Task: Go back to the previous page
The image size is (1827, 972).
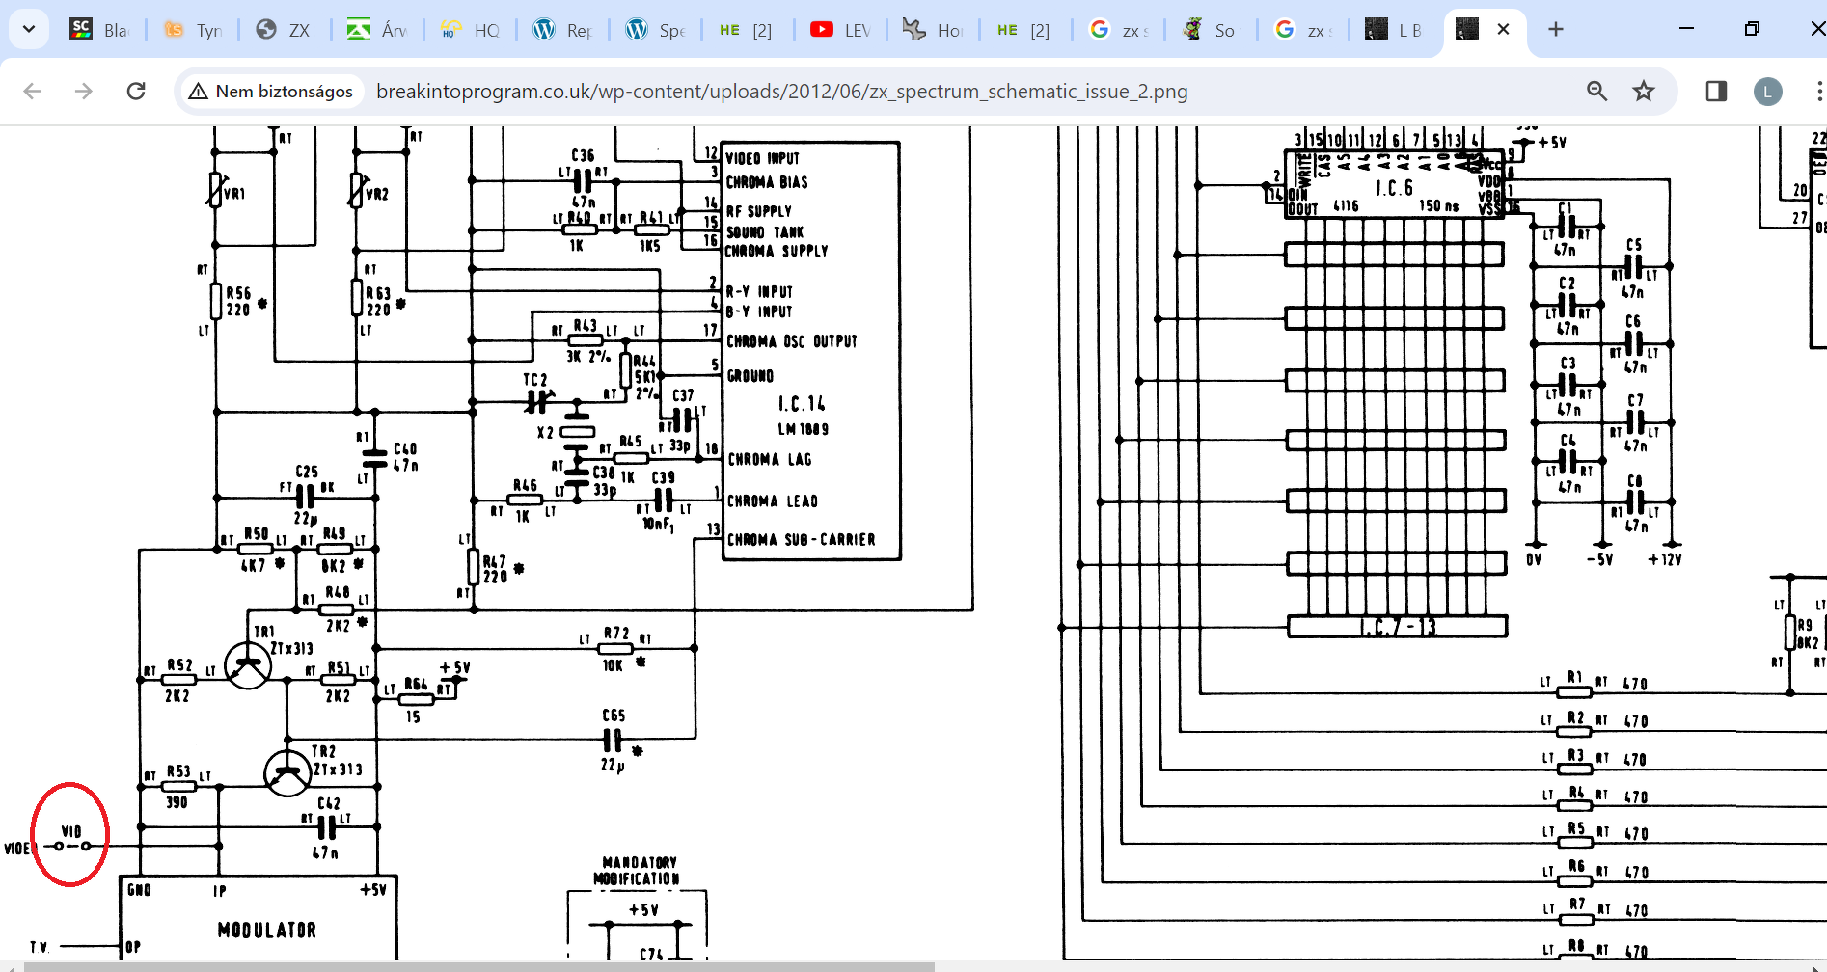Action: pos(32,91)
